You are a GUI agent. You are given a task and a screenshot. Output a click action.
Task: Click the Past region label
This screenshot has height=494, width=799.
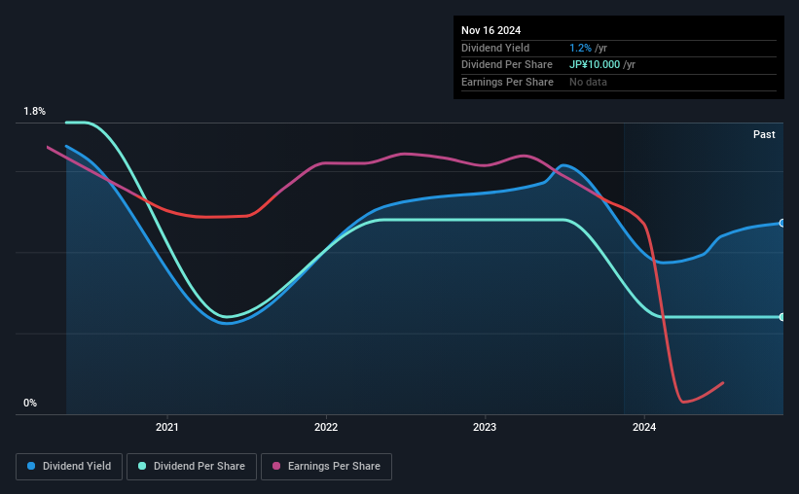[x=764, y=134]
